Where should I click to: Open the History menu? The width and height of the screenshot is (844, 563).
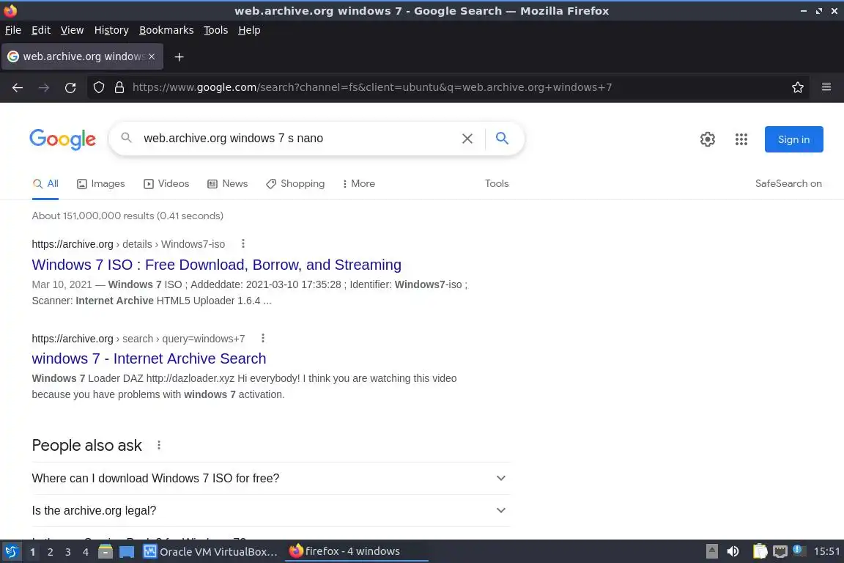[111, 30]
